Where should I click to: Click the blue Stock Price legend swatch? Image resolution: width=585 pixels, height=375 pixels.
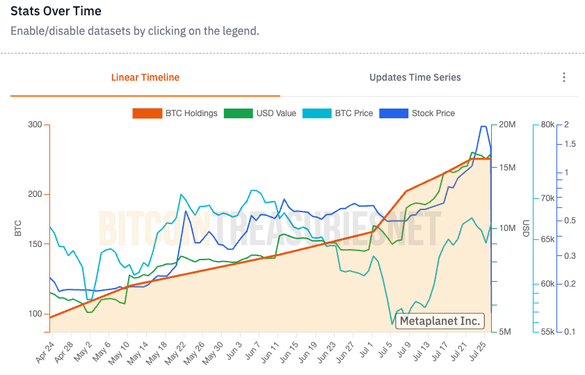[x=393, y=113]
